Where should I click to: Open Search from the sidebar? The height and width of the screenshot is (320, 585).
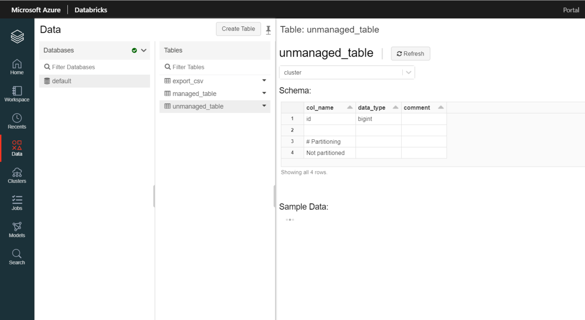(x=17, y=257)
